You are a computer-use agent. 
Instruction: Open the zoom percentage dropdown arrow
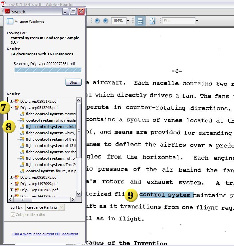click(128, 21)
